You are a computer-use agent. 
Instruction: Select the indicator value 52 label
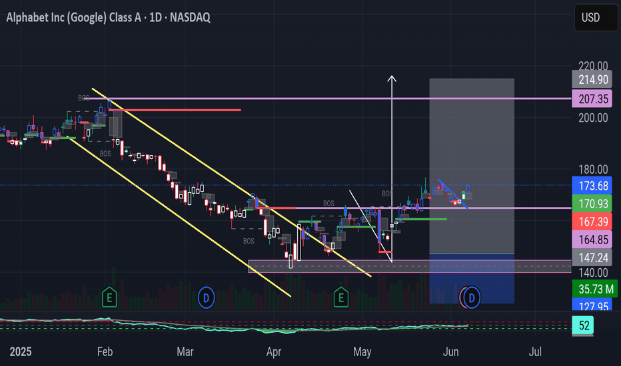[x=583, y=325]
